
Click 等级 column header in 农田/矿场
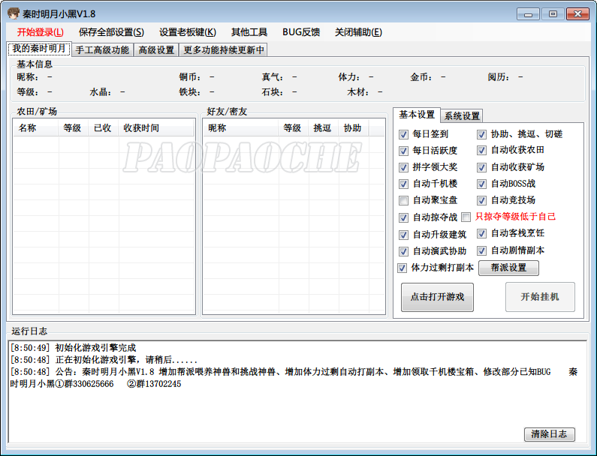point(74,128)
